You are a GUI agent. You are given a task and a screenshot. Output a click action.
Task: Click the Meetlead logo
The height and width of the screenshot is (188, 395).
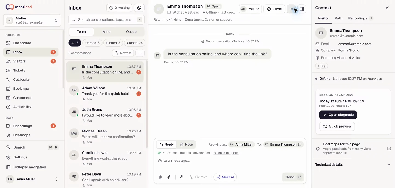tap(19, 7)
